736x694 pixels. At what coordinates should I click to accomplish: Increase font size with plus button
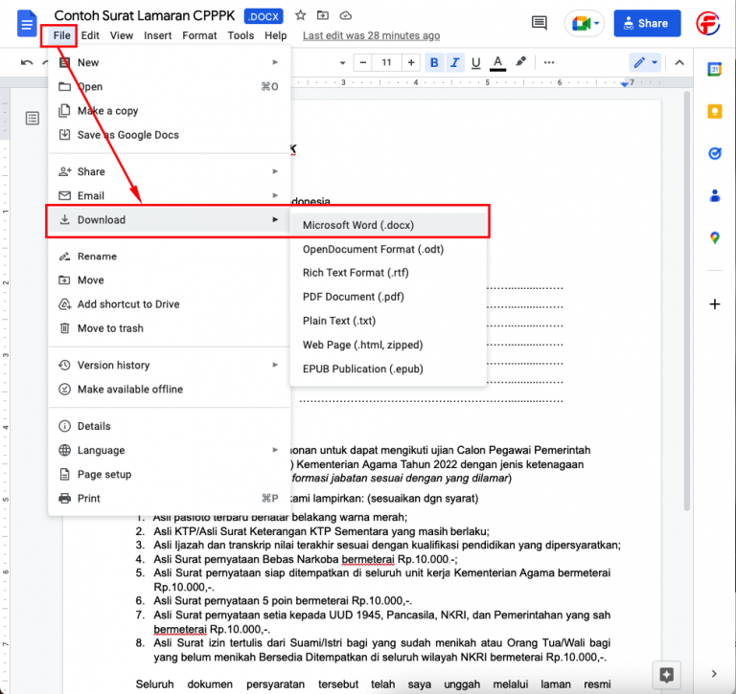(411, 62)
